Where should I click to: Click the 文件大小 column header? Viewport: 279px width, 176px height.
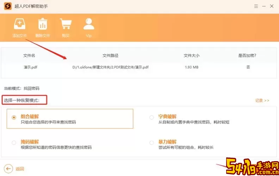191,56
